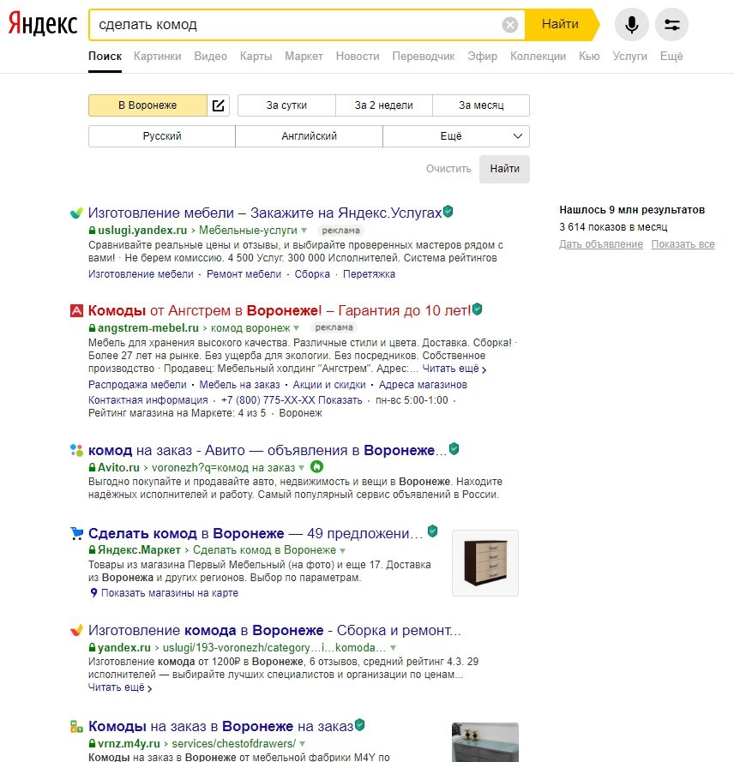This screenshot has width=734, height=762.
Task: Click the m4y.ru favicon
Action: tap(77, 727)
